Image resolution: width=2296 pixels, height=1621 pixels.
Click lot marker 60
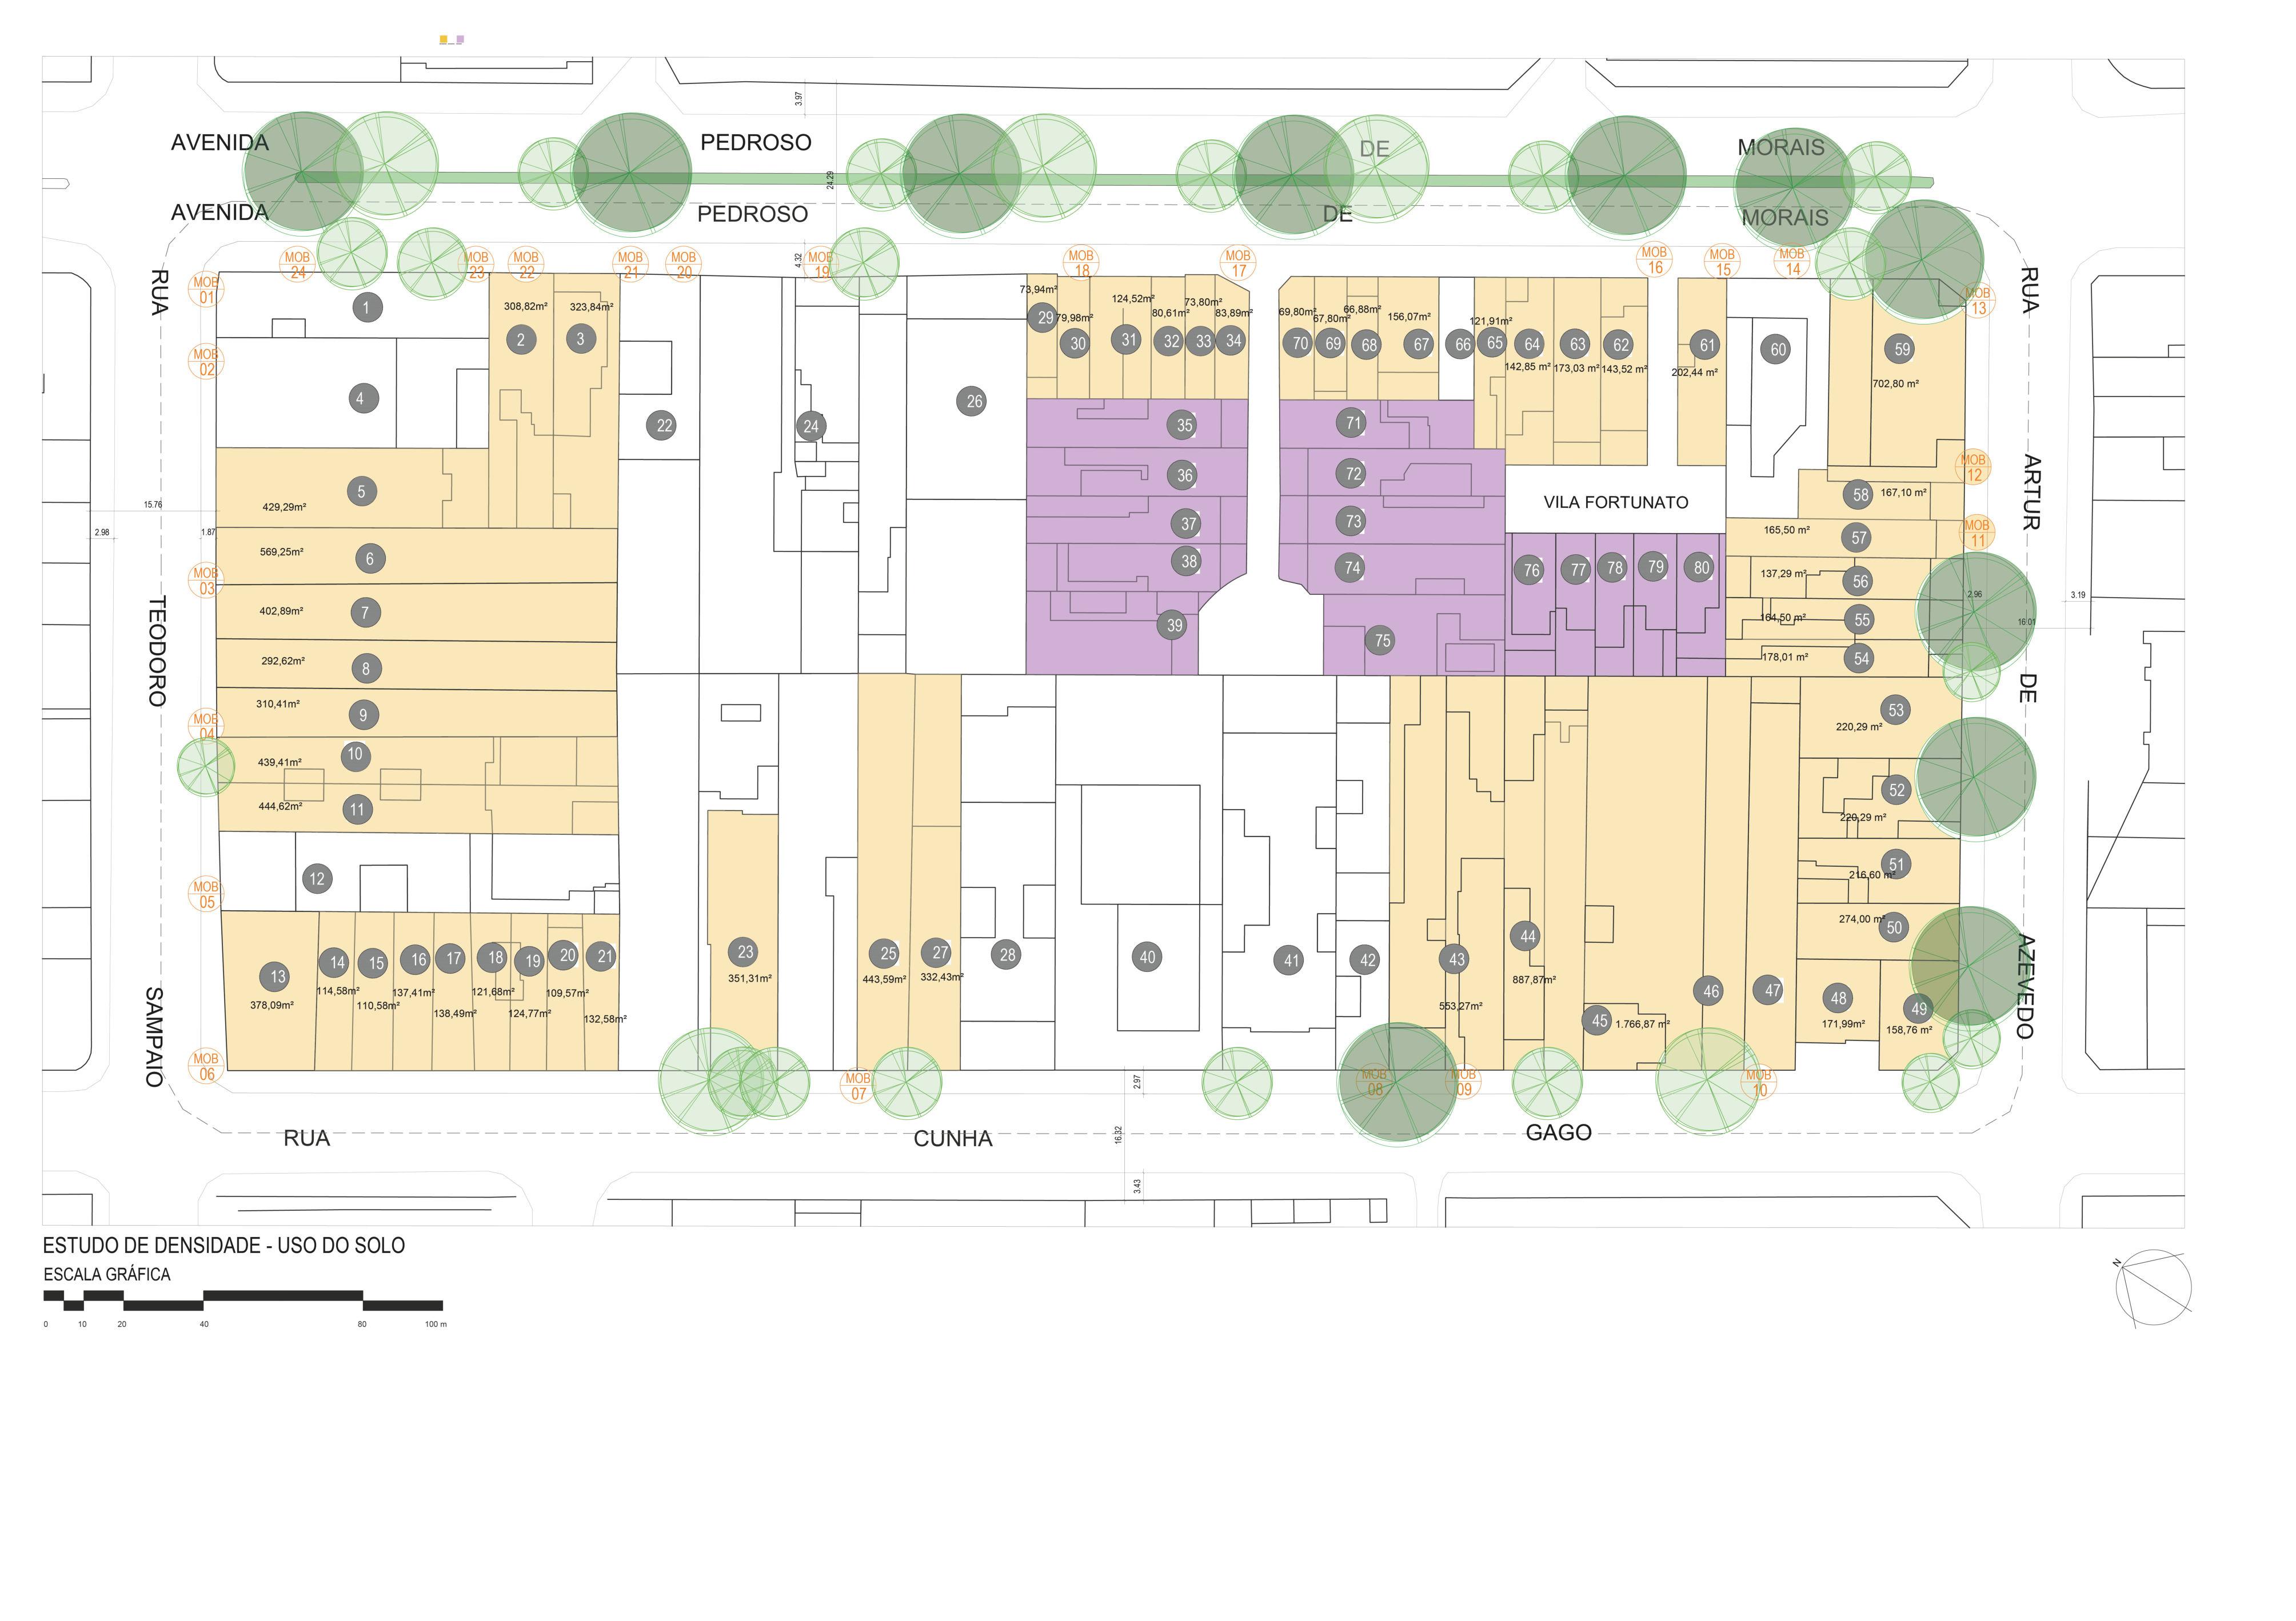(1777, 350)
